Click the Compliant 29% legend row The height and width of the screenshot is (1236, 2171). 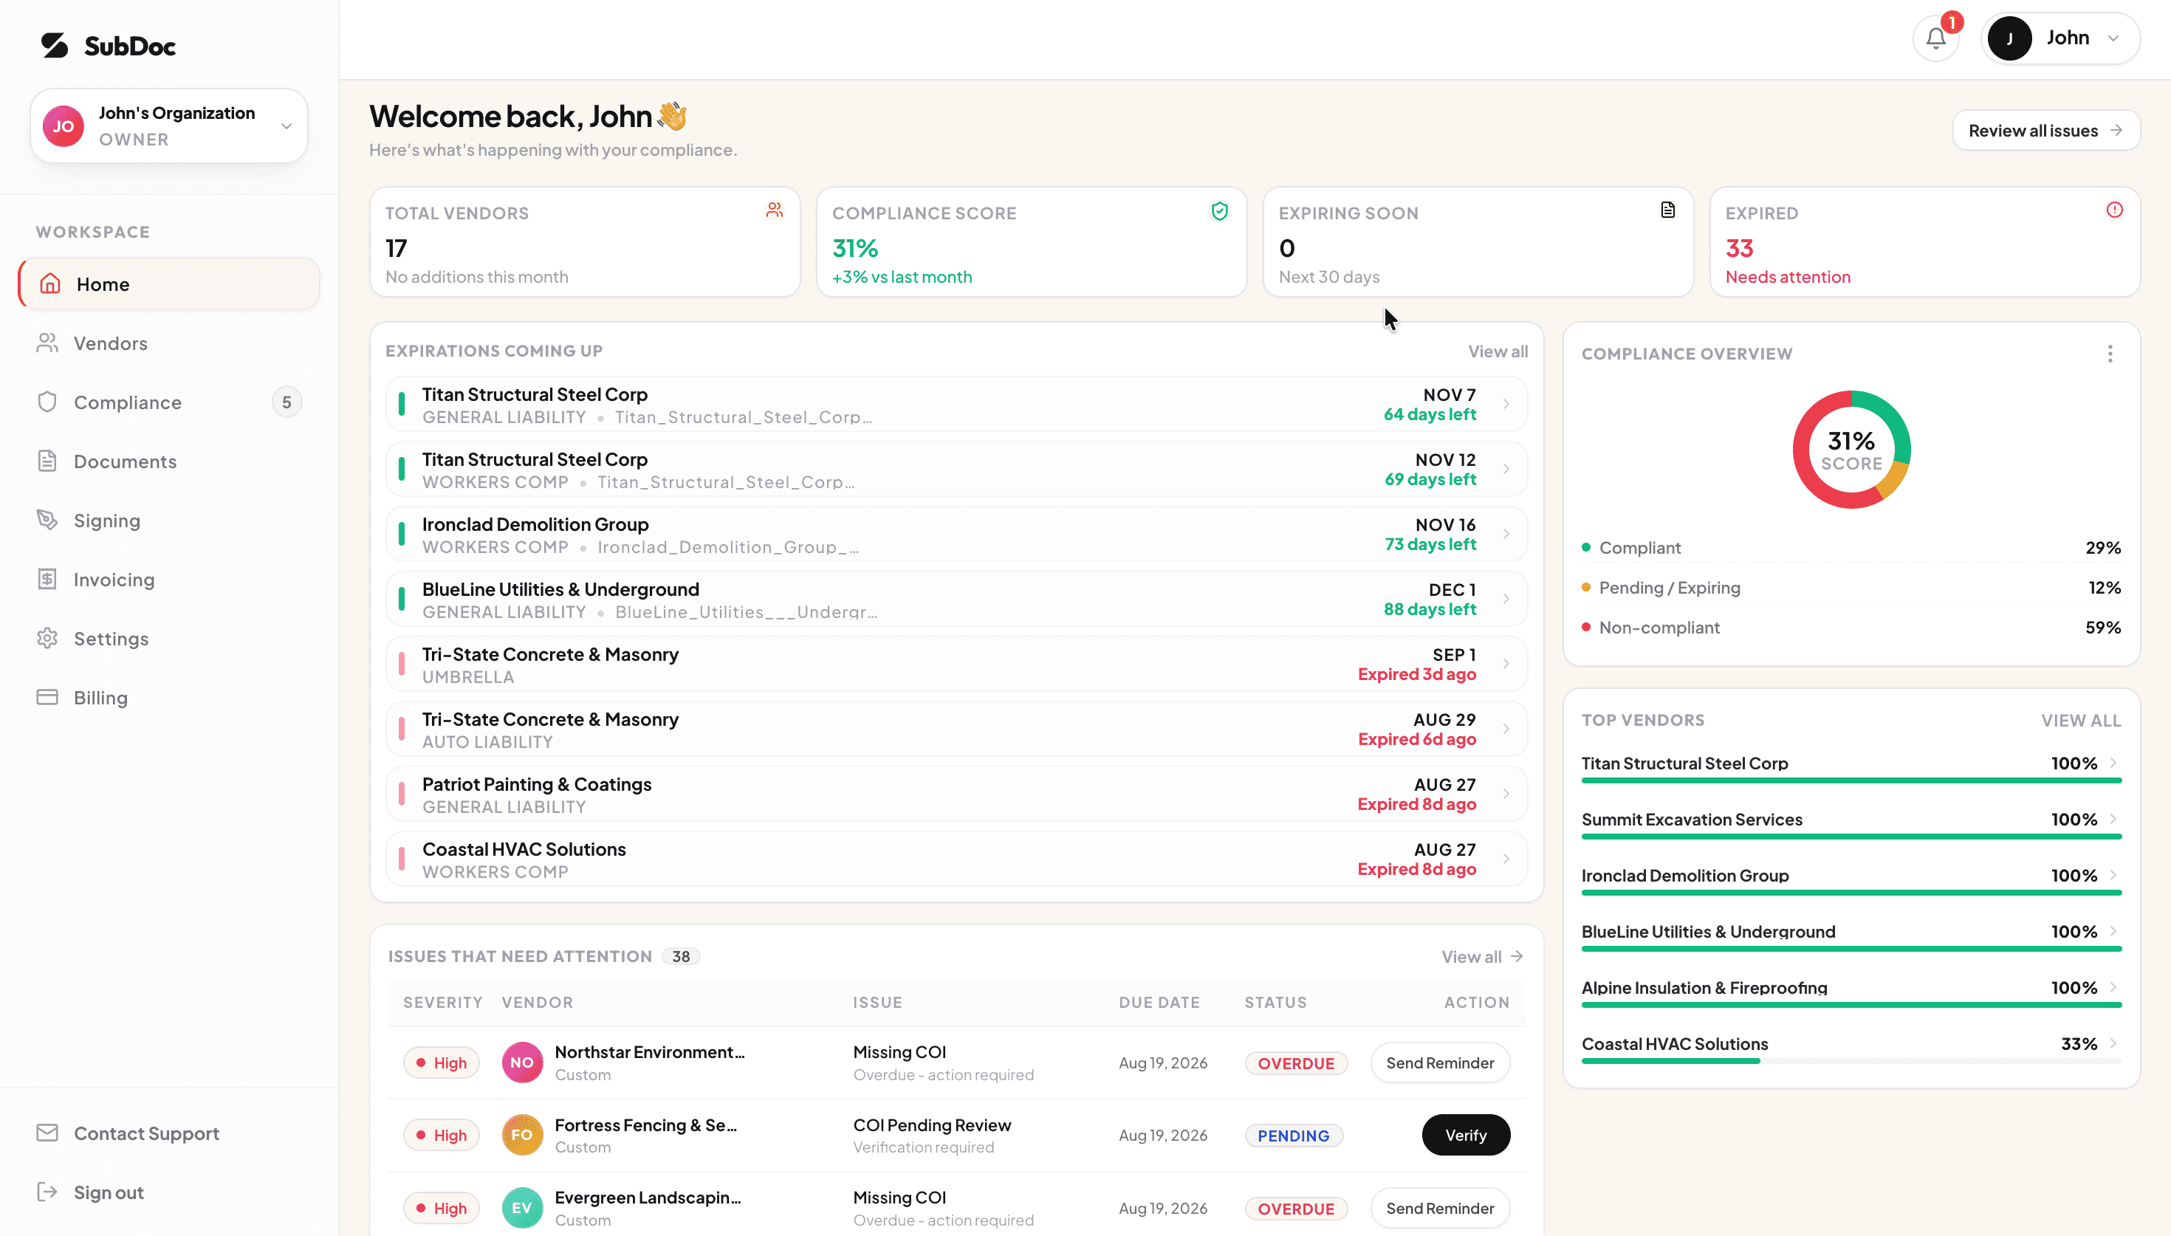tap(1851, 548)
